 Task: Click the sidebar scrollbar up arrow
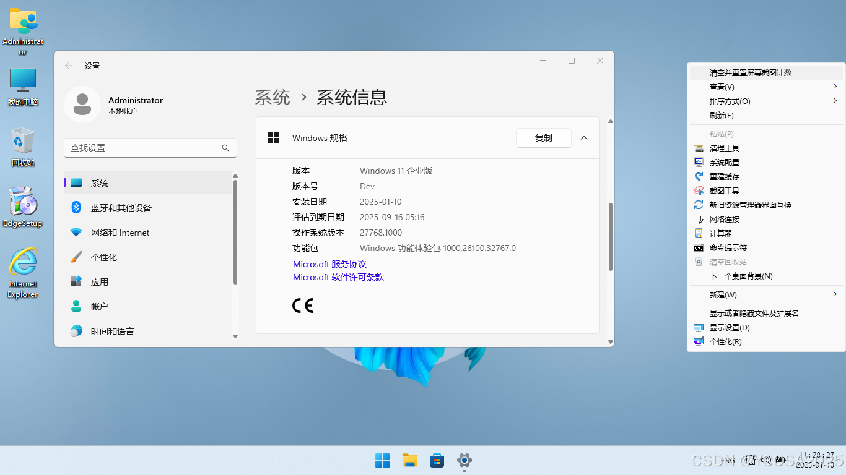235,176
